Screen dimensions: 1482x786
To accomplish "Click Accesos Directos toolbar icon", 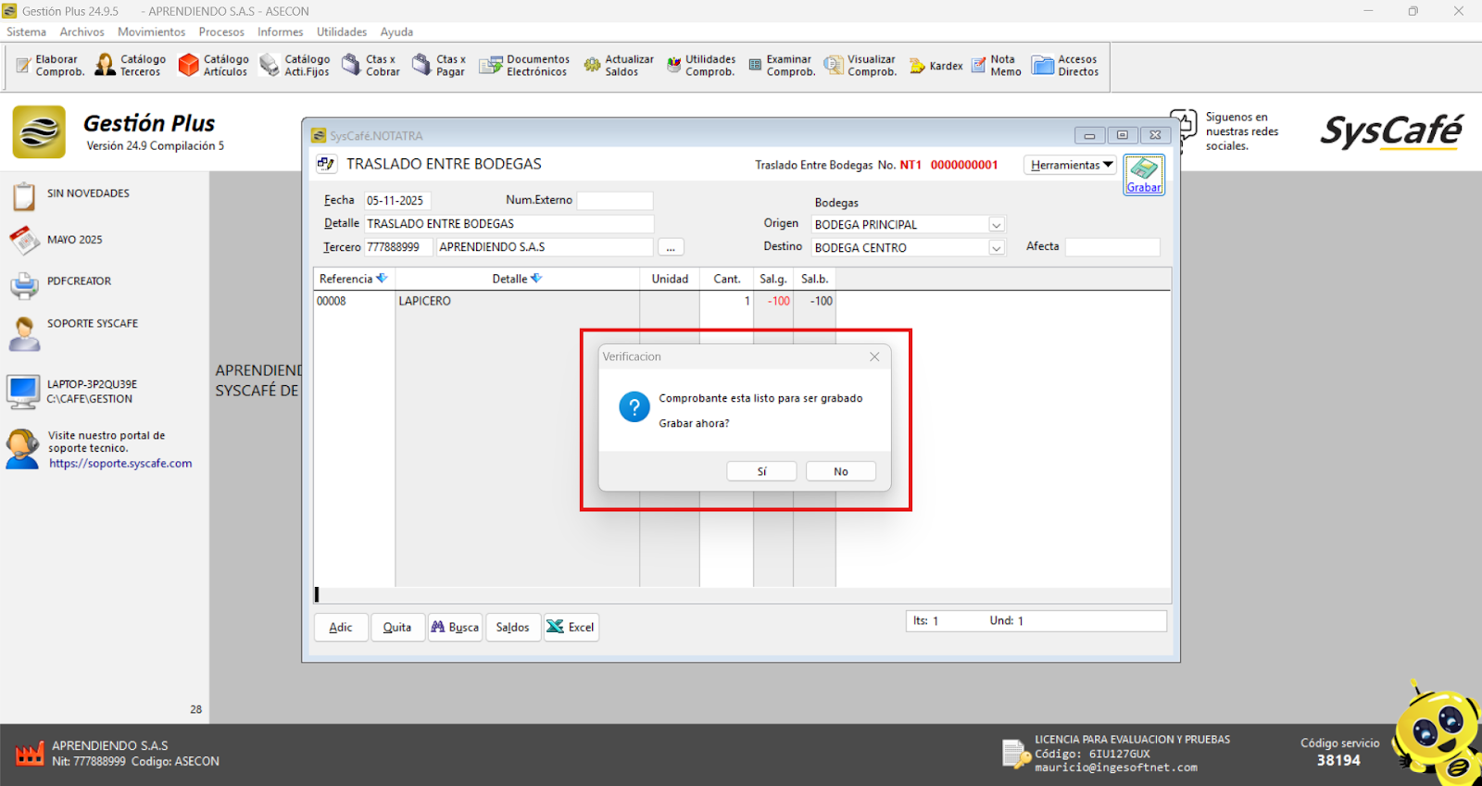I will pos(1065,65).
